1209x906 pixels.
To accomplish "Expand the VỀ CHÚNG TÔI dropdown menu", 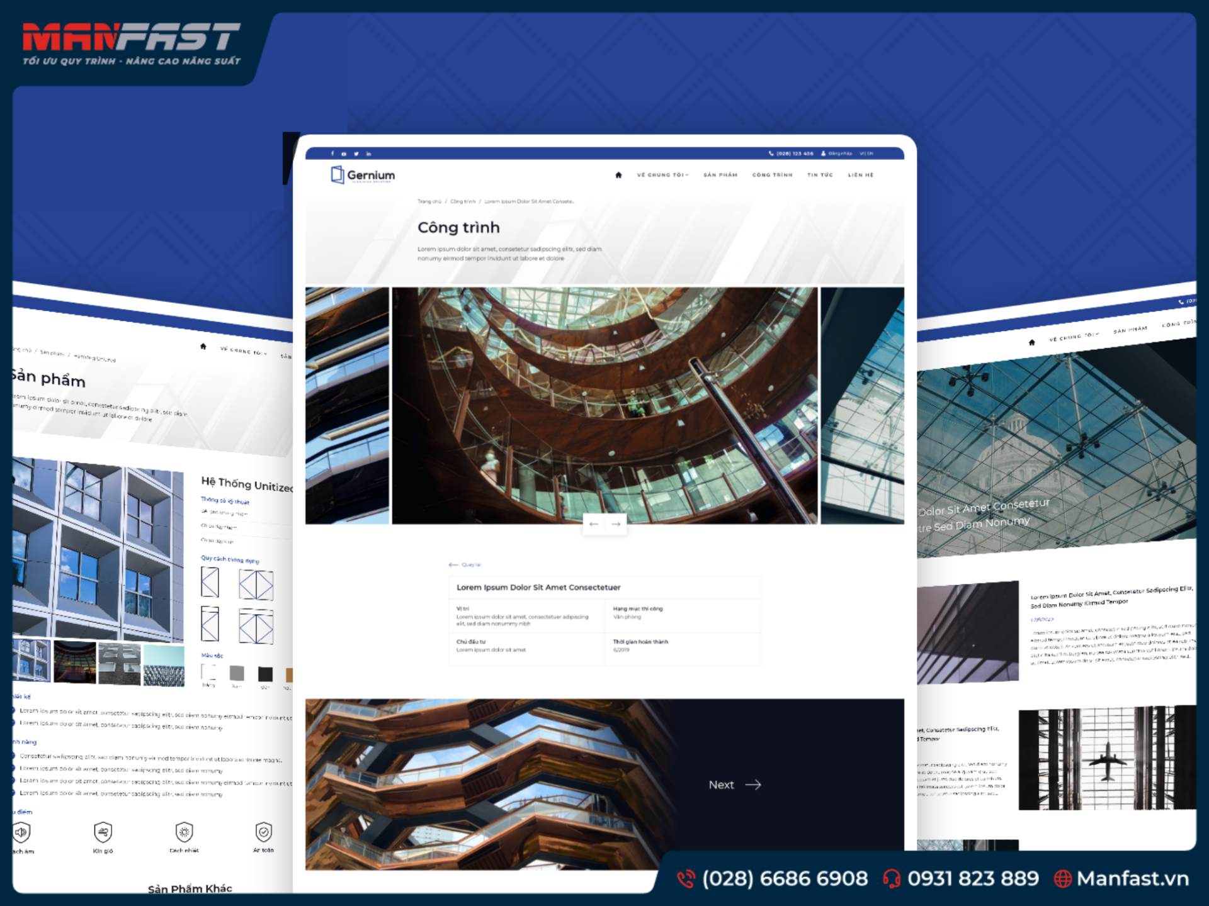I will [x=662, y=175].
